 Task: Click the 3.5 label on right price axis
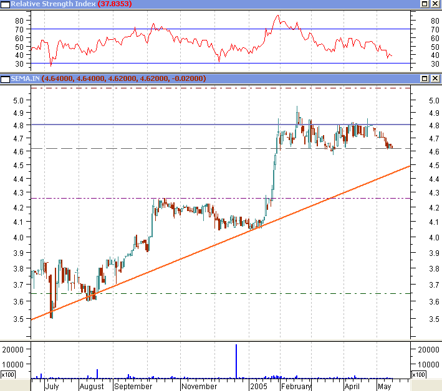tap(434, 319)
